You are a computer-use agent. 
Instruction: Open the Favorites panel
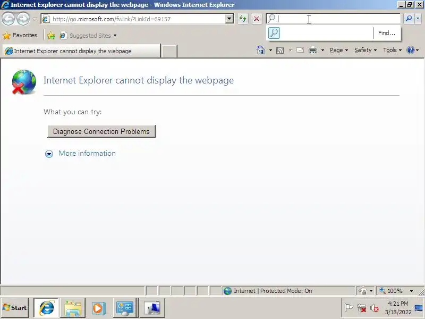coord(20,35)
